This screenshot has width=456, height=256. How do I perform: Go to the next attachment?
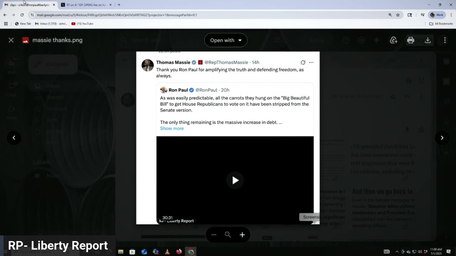pyautogui.click(x=442, y=138)
